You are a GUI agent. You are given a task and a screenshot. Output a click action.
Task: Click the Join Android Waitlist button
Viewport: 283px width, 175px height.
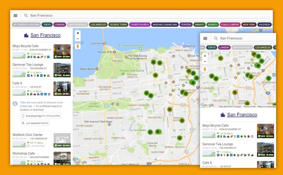click(35, 123)
